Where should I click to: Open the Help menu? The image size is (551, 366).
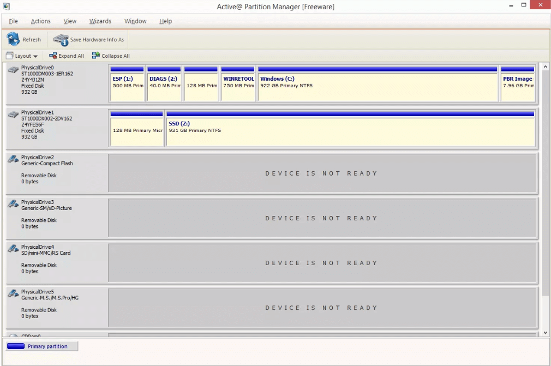165,21
